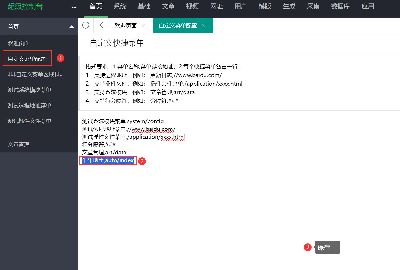The height and width of the screenshot is (270, 400).
Task: Click the 牛牛助手,auto/index line in the textarea
Action: point(108,160)
